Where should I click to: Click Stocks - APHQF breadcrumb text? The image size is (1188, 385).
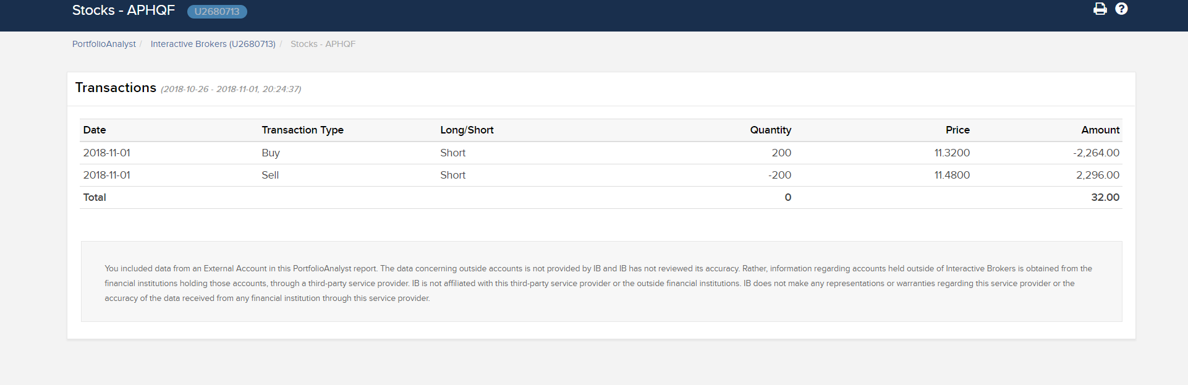(323, 44)
